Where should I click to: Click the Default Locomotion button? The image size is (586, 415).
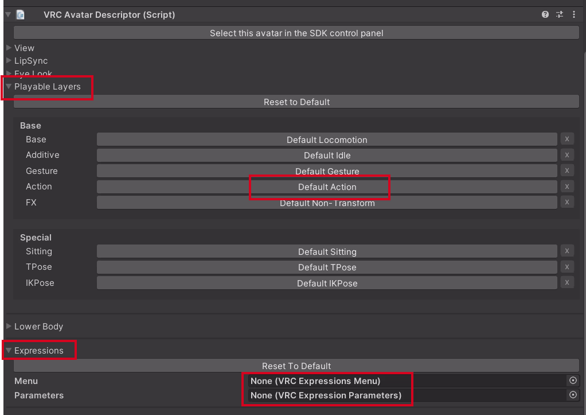(x=327, y=139)
